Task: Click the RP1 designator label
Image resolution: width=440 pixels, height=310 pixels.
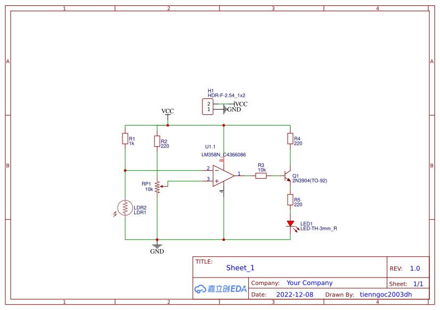Action: pos(146,183)
